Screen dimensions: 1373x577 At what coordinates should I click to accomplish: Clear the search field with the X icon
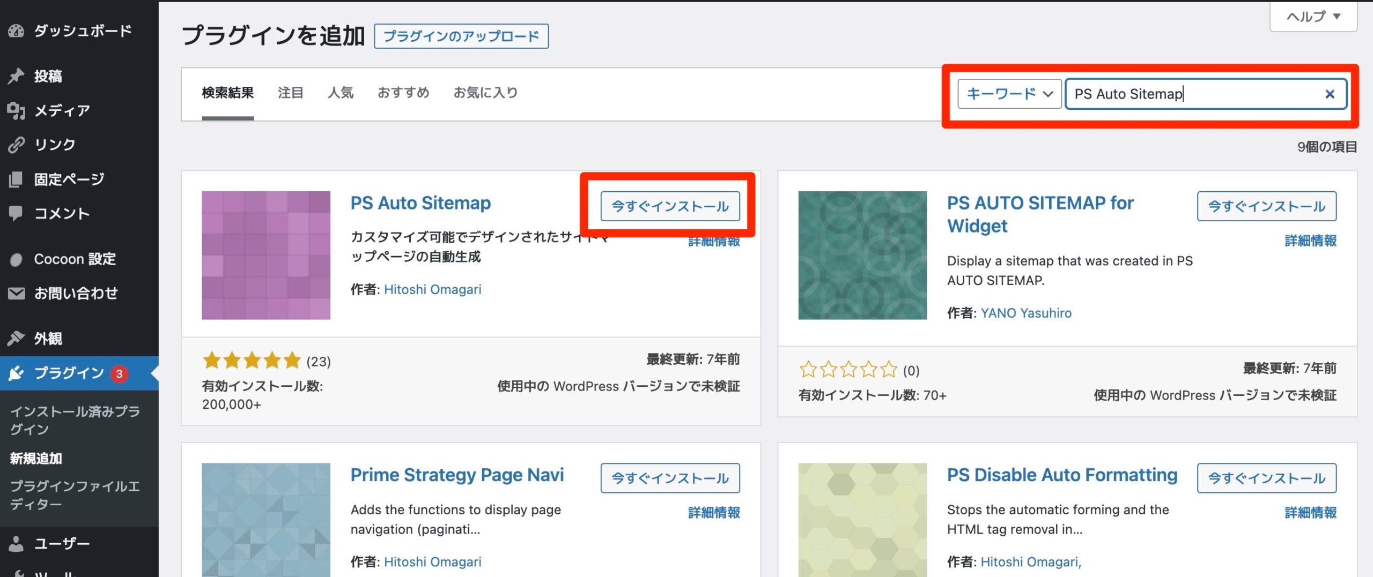pos(1330,94)
